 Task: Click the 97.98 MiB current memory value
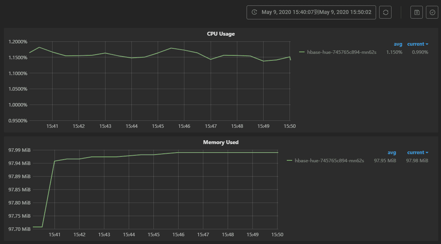tap(417, 160)
